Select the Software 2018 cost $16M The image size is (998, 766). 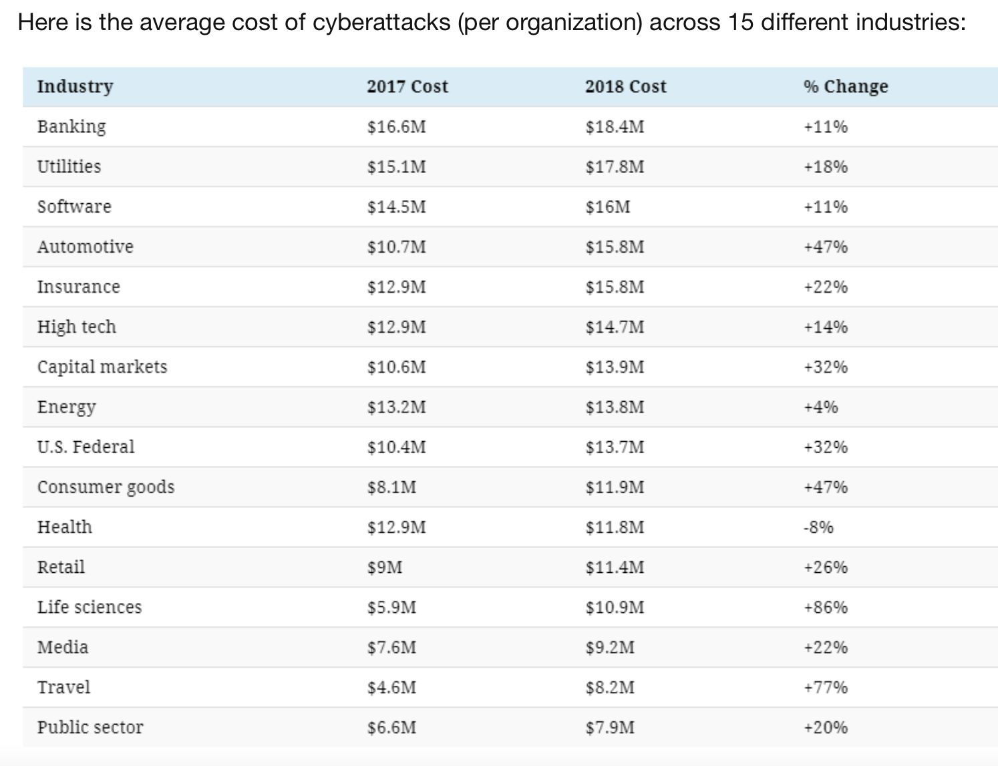[607, 207]
